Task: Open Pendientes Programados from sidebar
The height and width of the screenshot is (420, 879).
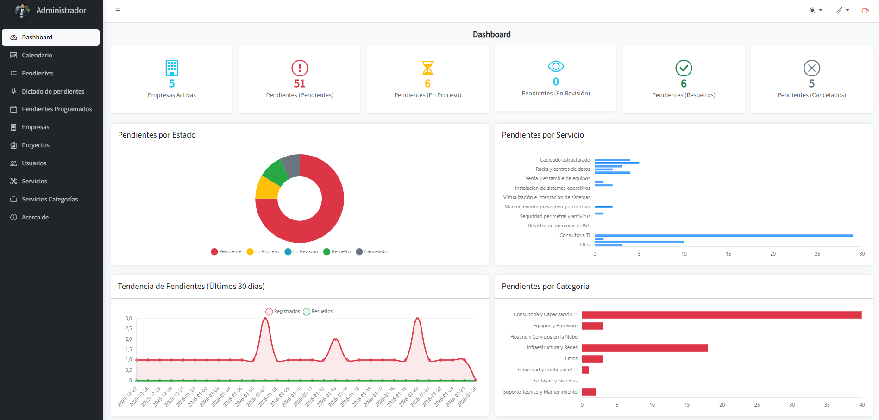Action: (57, 109)
